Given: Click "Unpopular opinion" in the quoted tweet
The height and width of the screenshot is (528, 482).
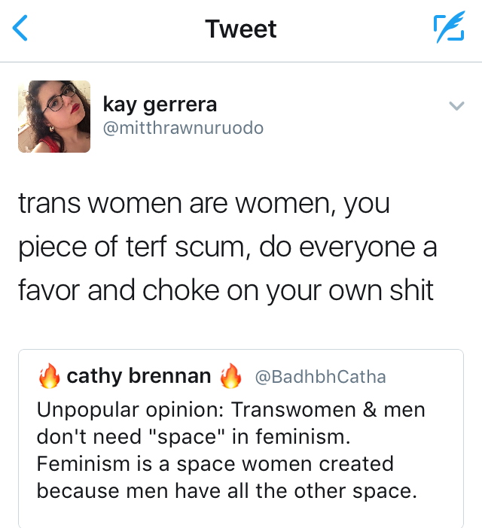Looking at the screenshot, I should click(x=130, y=410).
